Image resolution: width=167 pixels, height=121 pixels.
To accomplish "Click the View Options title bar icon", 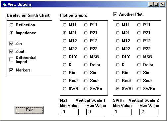I will click(x=4, y=4).
